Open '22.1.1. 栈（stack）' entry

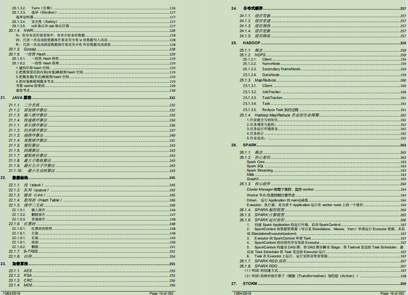pos(92,185)
